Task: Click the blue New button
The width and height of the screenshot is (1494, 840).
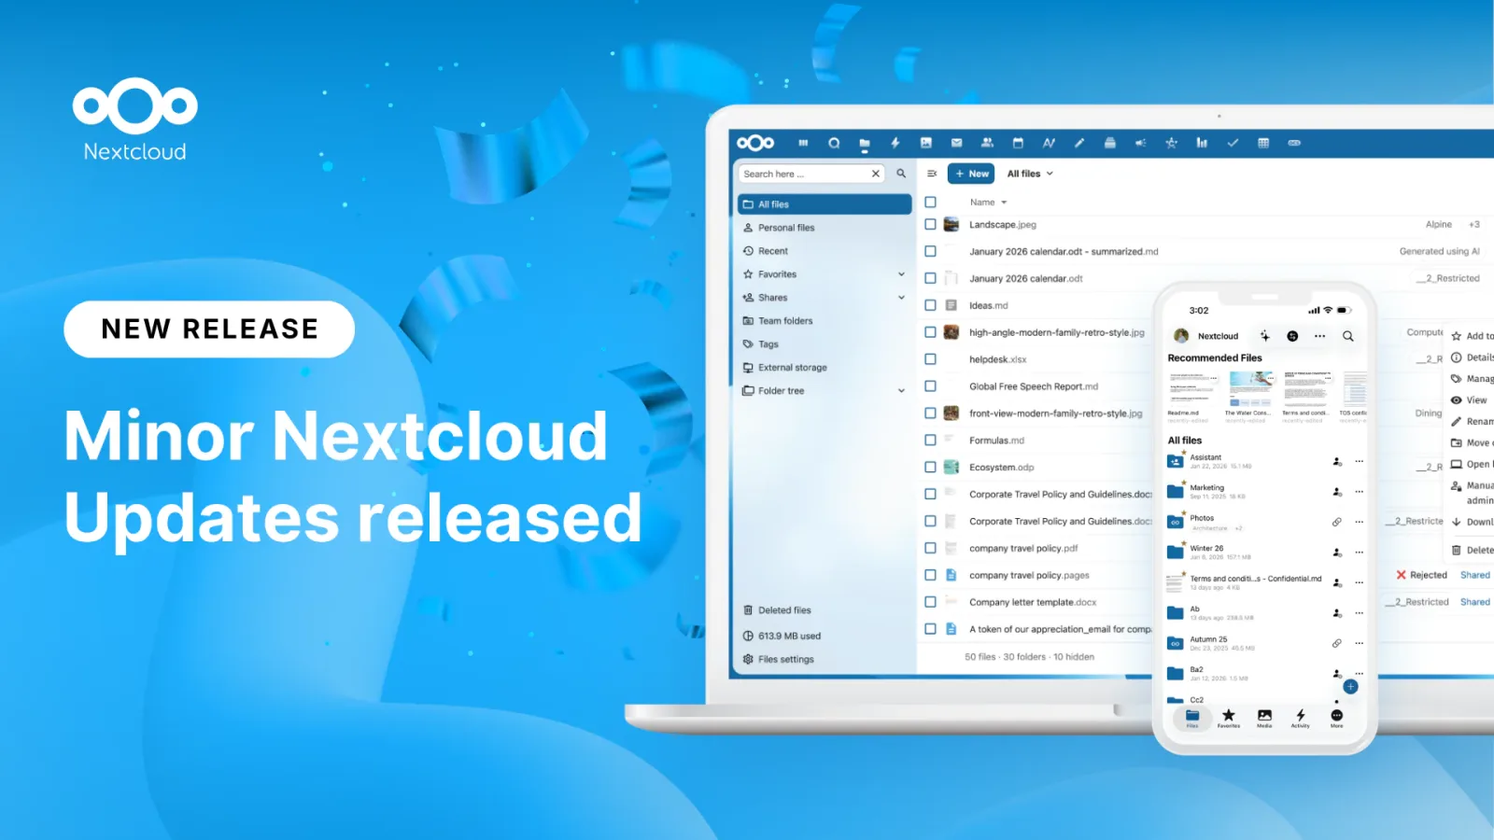Action: pyautogui.click(x=971, y=174)
